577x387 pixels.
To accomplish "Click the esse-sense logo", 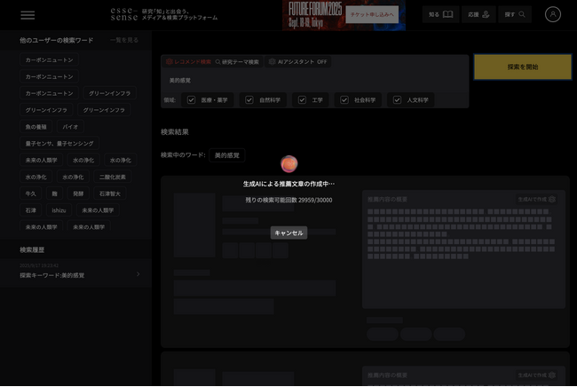I will pyautogui.click(x=123, y=14).
